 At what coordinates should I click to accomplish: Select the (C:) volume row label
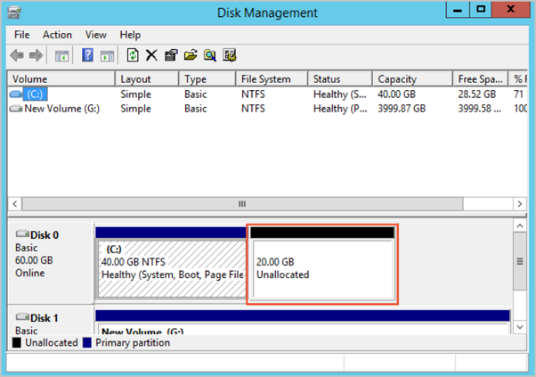[x=35, y=94]
